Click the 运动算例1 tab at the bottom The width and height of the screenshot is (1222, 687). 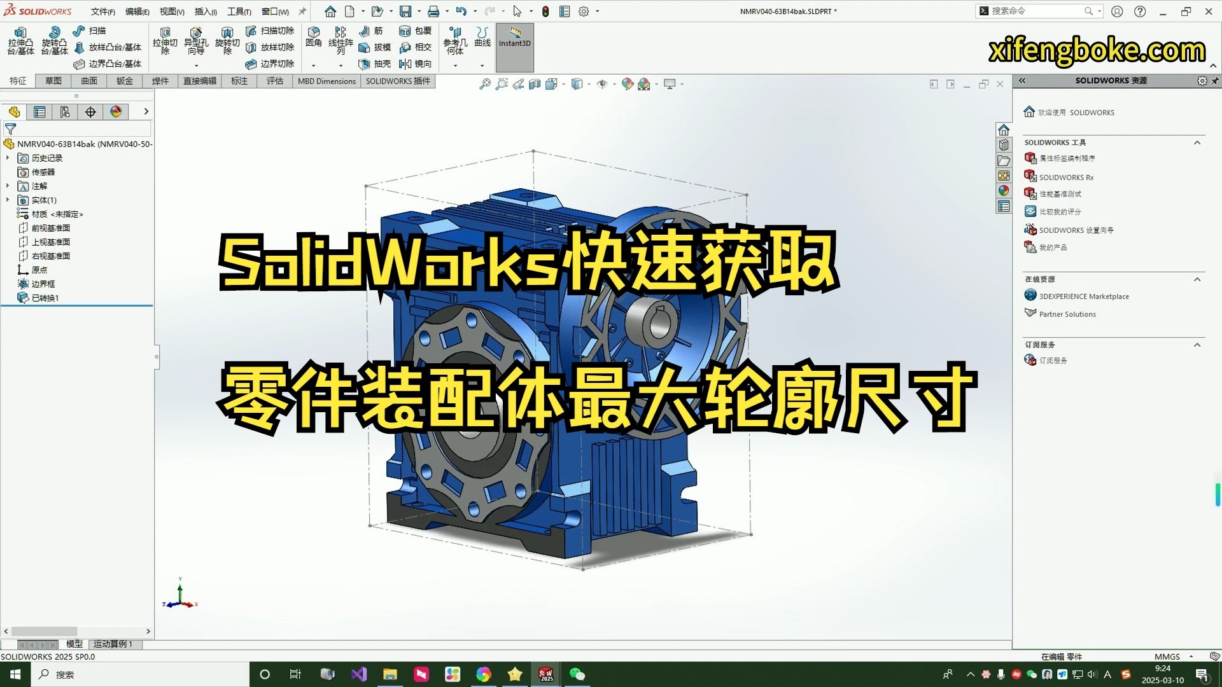click(112, 644)
